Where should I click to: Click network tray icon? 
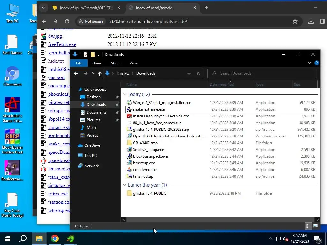278,239
